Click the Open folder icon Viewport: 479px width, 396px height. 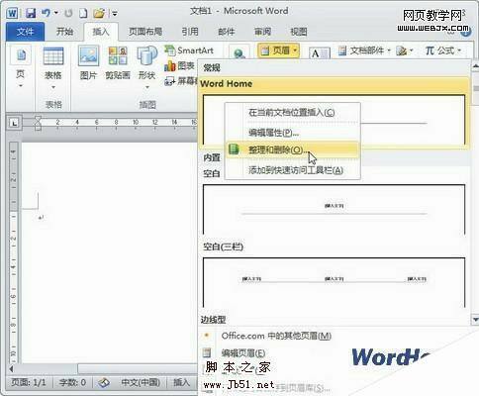tap(99, 13)
